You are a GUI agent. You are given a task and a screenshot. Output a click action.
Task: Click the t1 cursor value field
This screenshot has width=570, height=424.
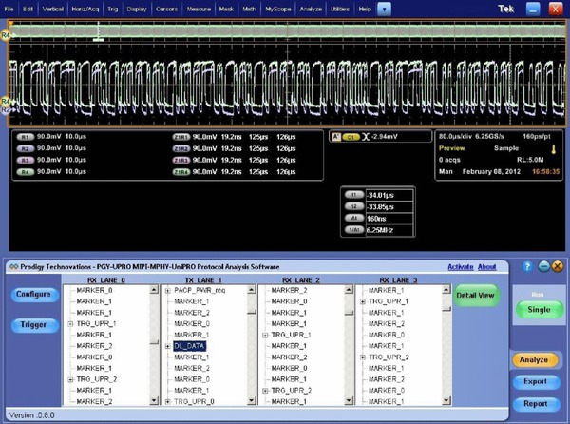[x=389, y=195]
